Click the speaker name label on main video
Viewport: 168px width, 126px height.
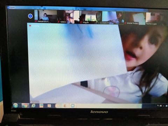pyautogui.click(x=35, y=102)
